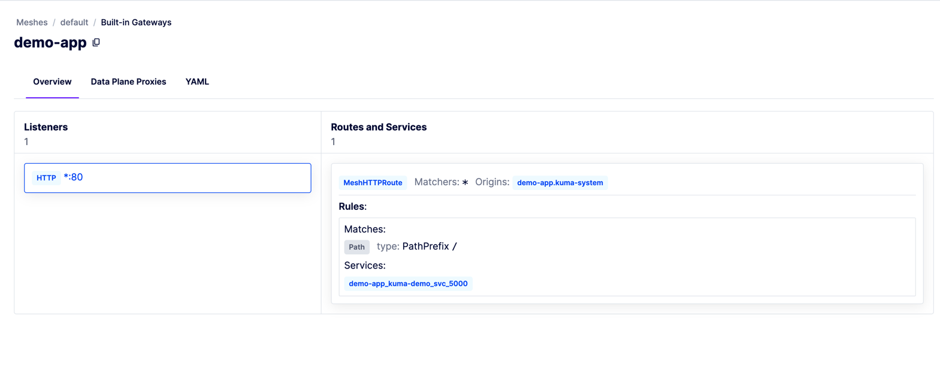
Task: Click the demo-app page title
Action: (50, 43)
